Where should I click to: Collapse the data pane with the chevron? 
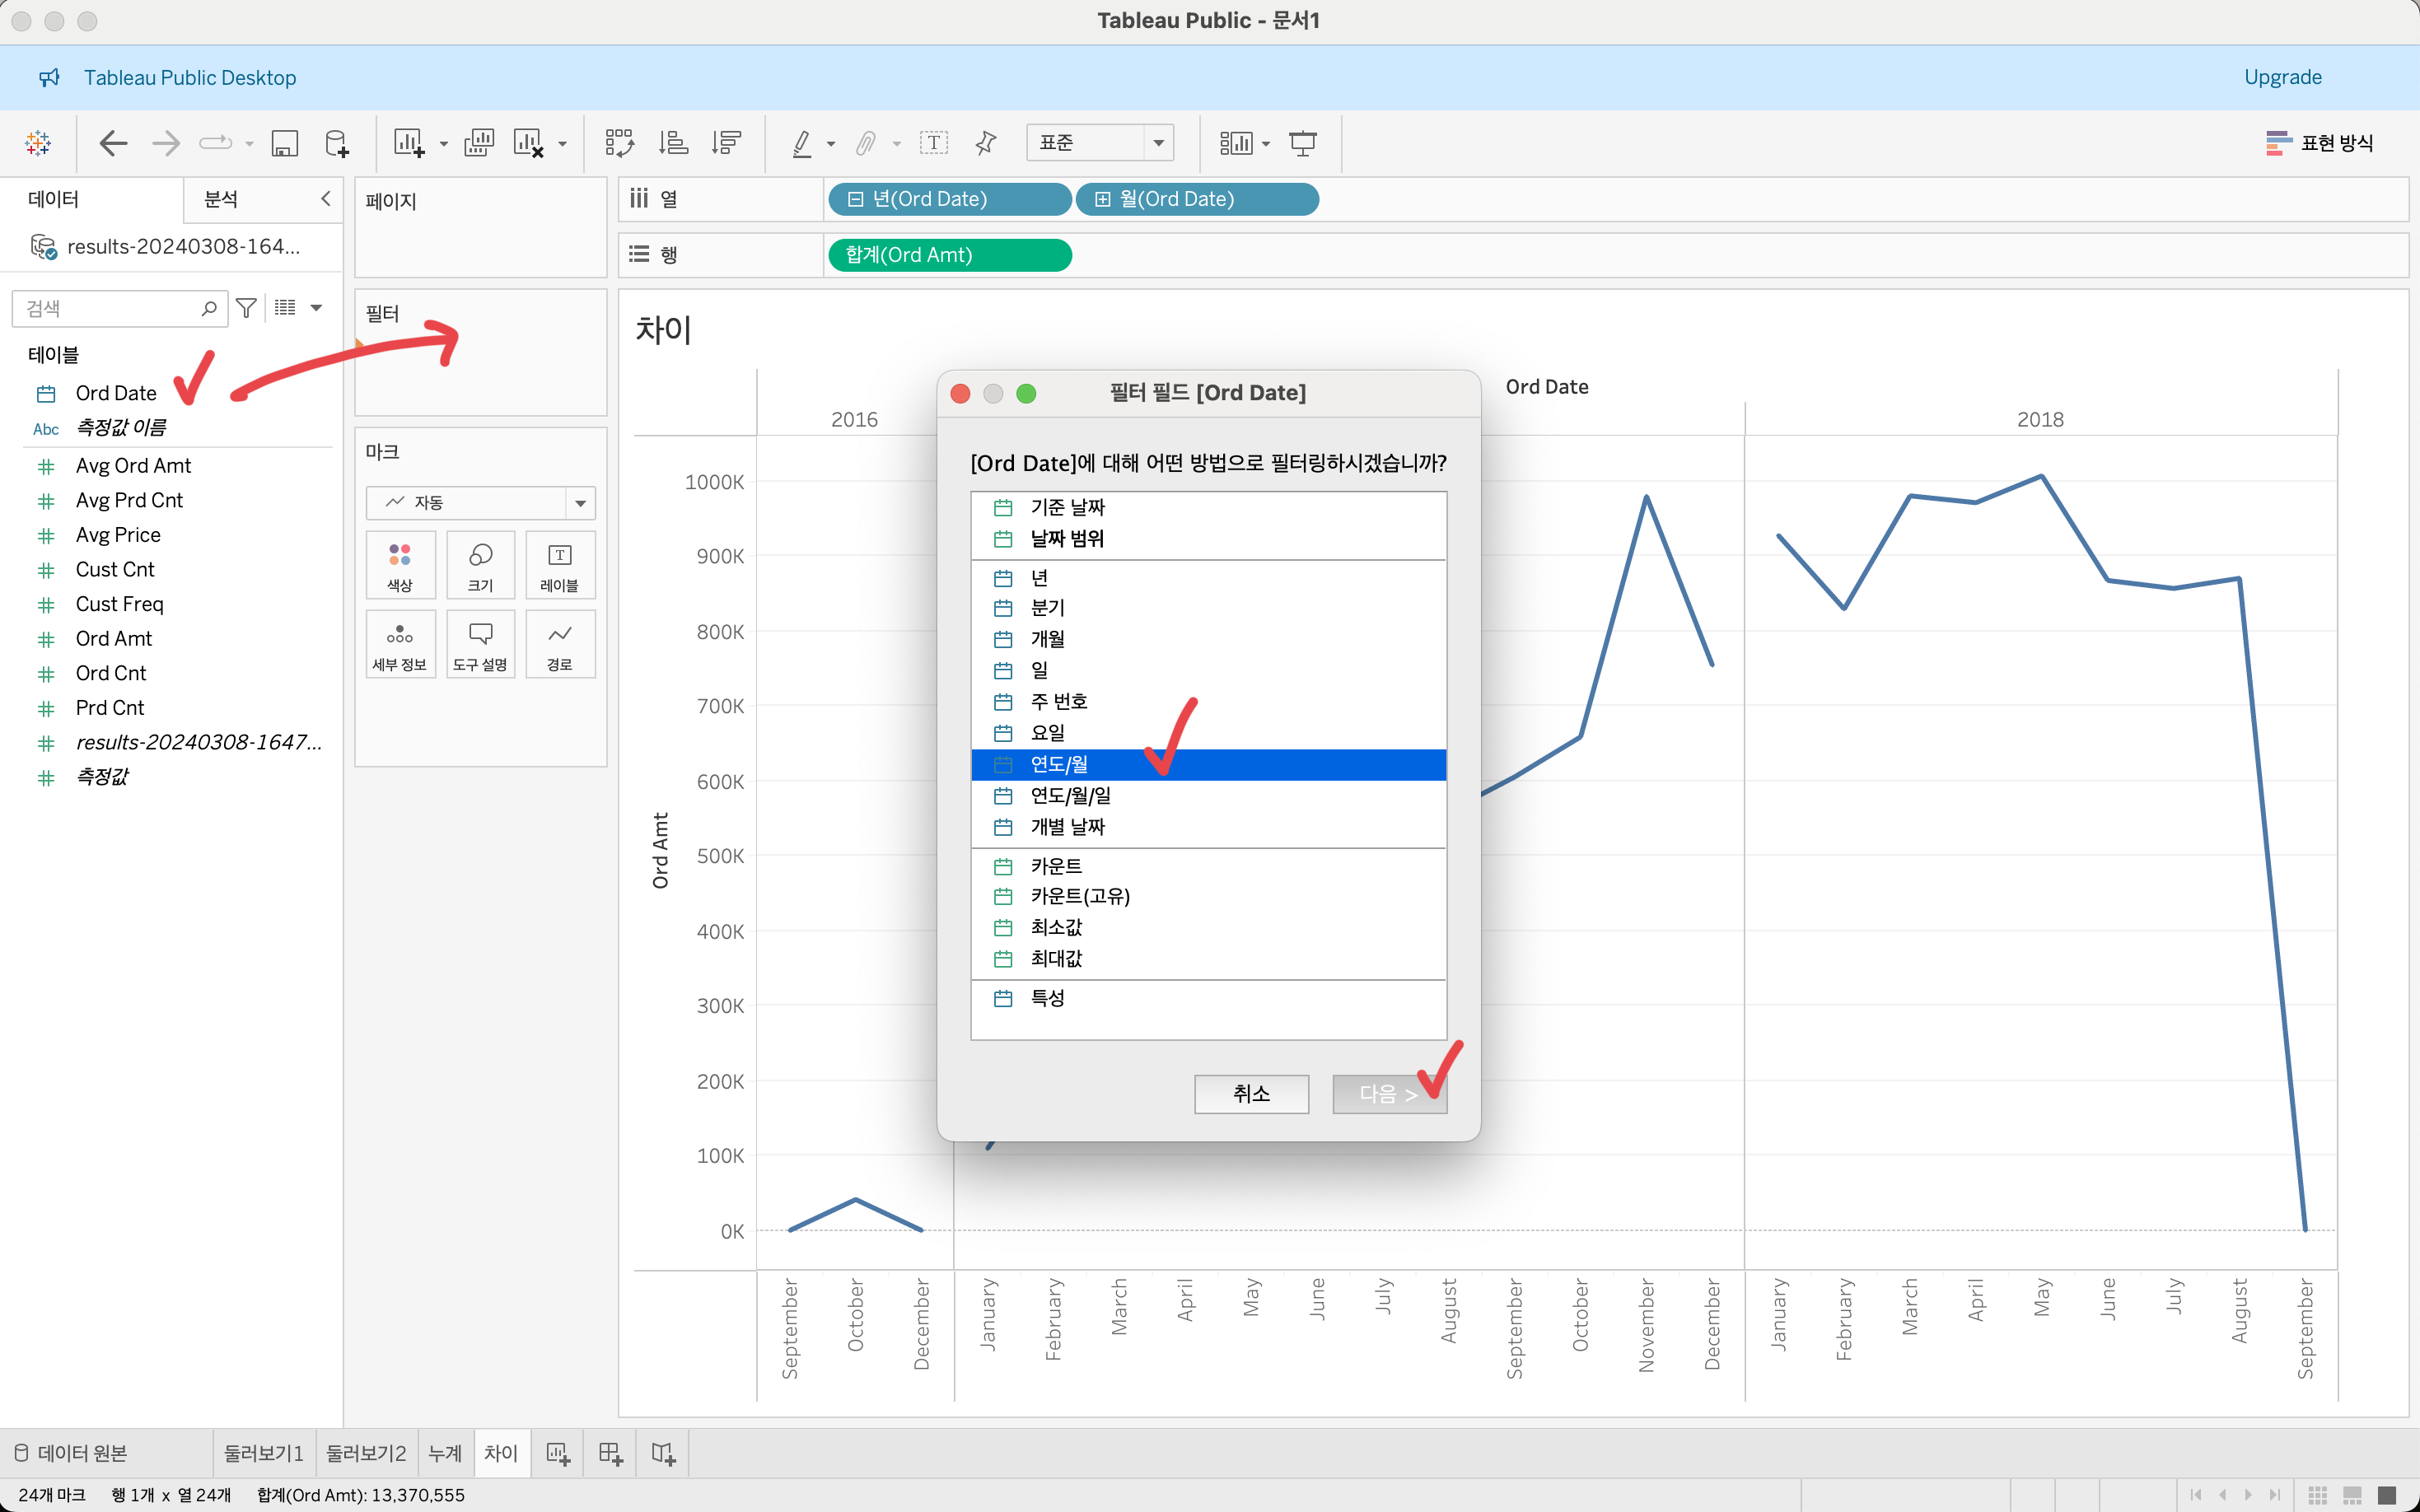pos(325,198)
